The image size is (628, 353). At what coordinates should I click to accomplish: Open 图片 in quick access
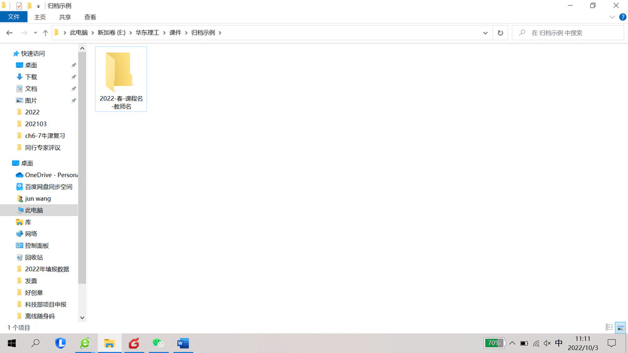31,100
